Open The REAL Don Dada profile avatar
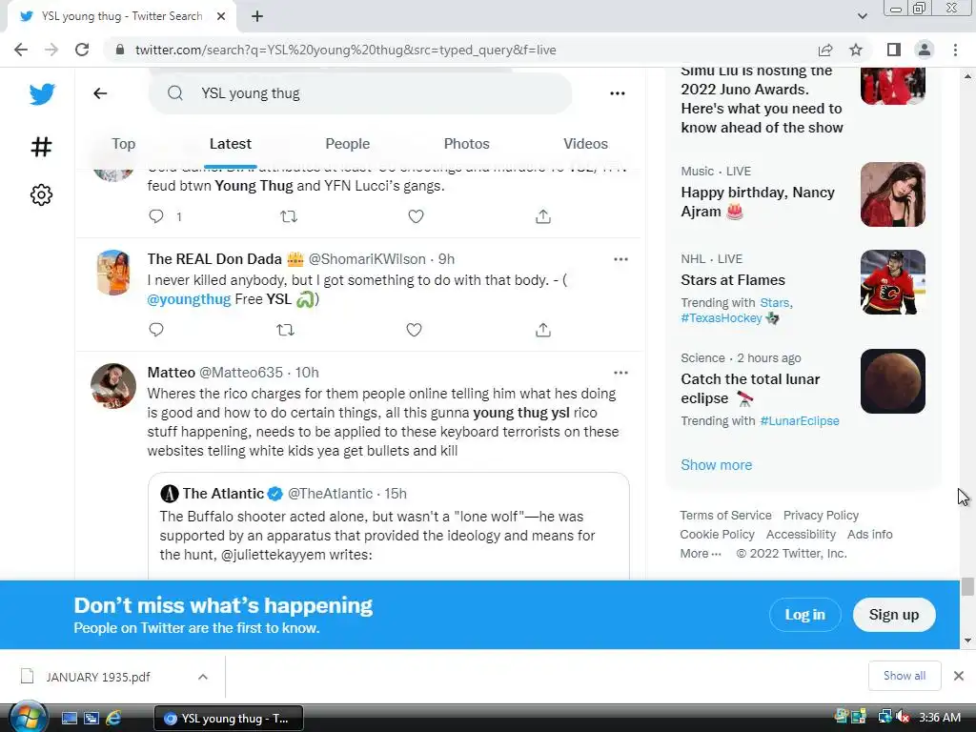The width and height of the screenshot is (976, 732). tap(113, 273)
